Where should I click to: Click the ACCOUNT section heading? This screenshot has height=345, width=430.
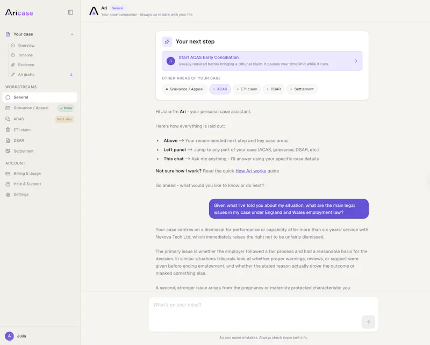tap(16, 163)
